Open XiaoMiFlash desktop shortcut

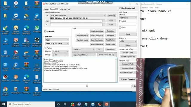pos(16,78)
